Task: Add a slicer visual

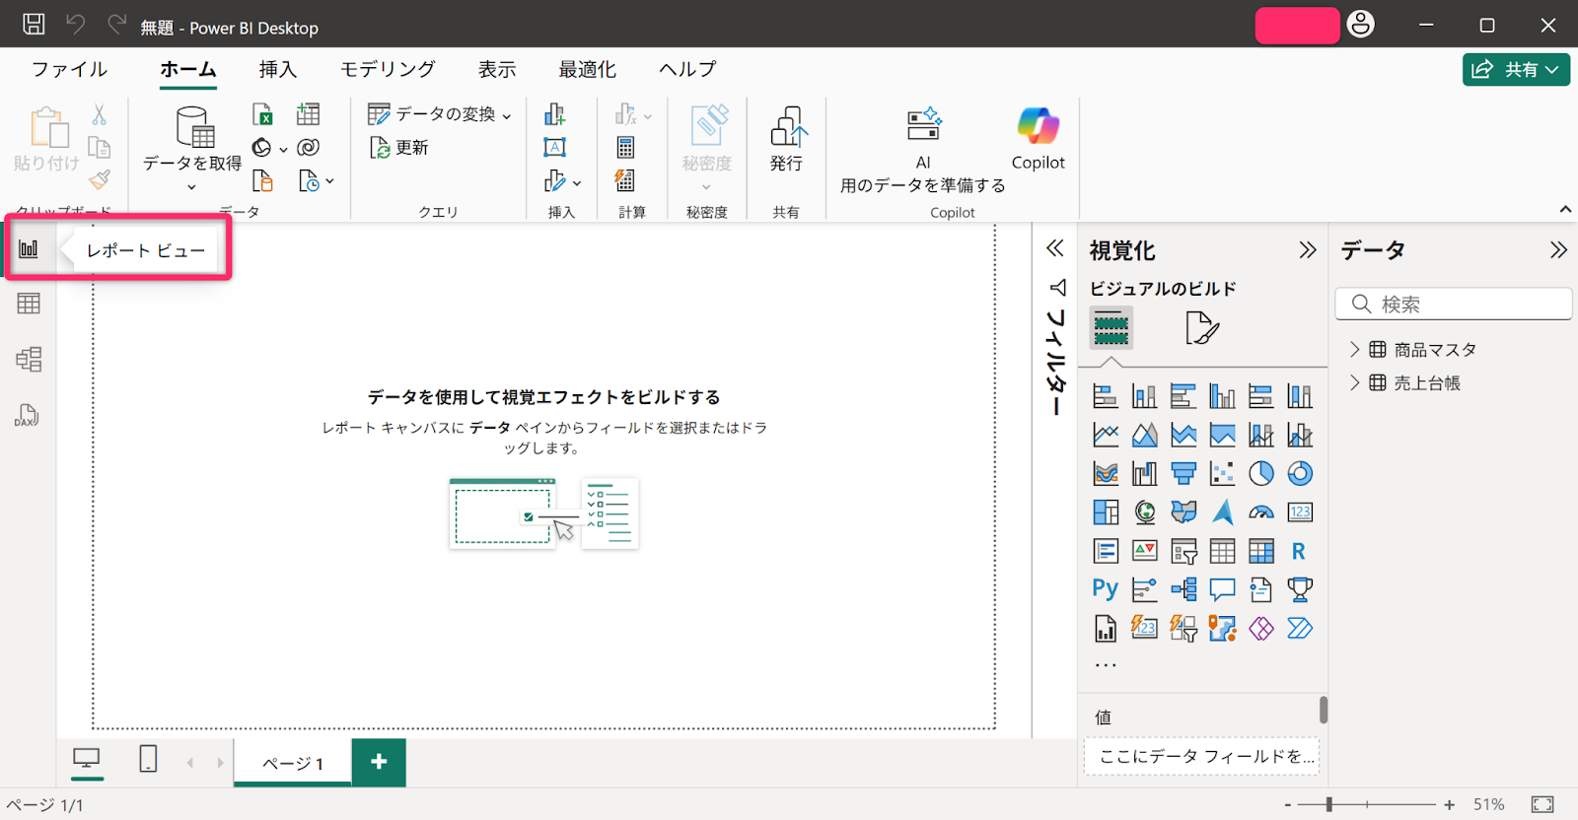Action: tap(1183, 551)
